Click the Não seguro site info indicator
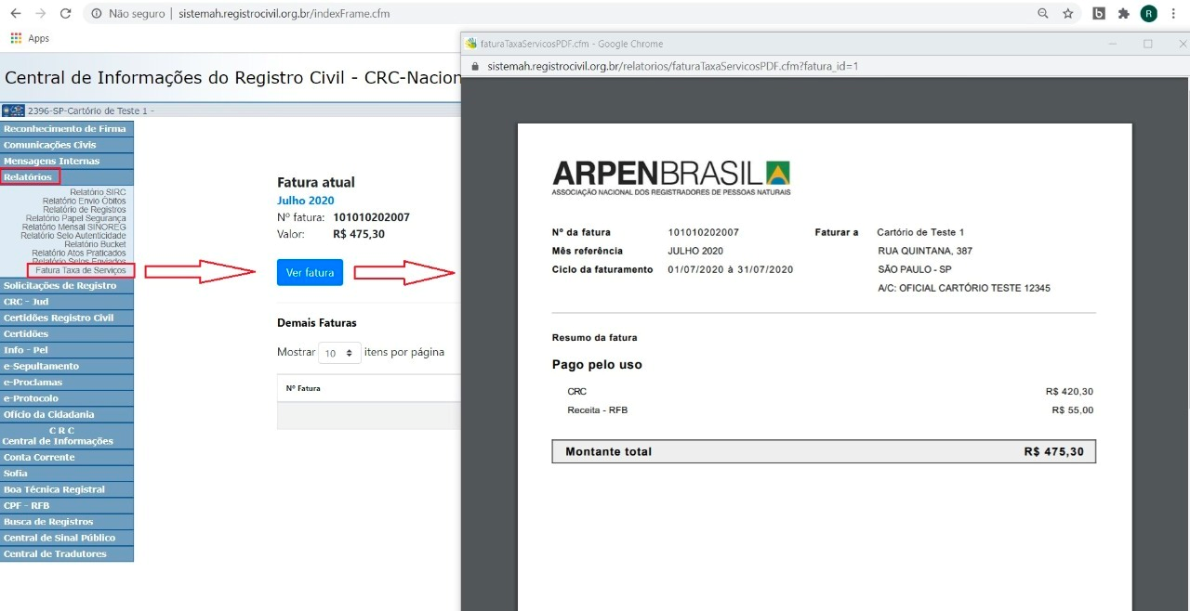Screen dimensions: 1190x611 129,14
